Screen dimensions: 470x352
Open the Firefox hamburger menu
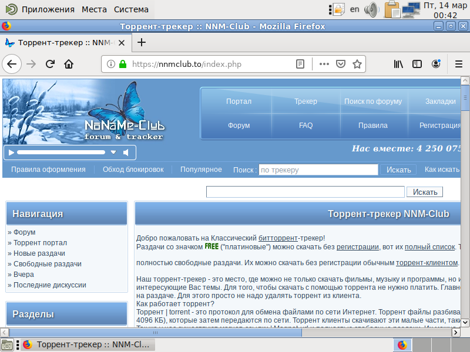459,64
